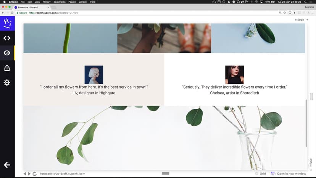The image size is (316, 178).
Task: Click the preview width resize handle
Action: point(311,96)
